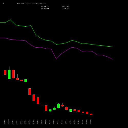Click the red candle for 16 Dec

(62, 105)
